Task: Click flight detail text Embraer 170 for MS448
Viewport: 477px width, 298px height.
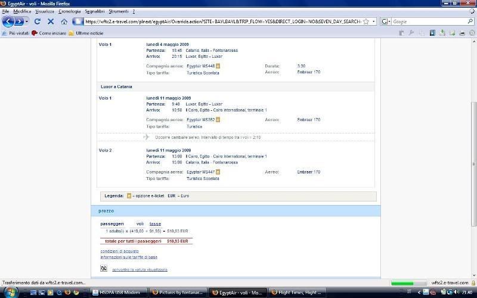Action: 308,72
